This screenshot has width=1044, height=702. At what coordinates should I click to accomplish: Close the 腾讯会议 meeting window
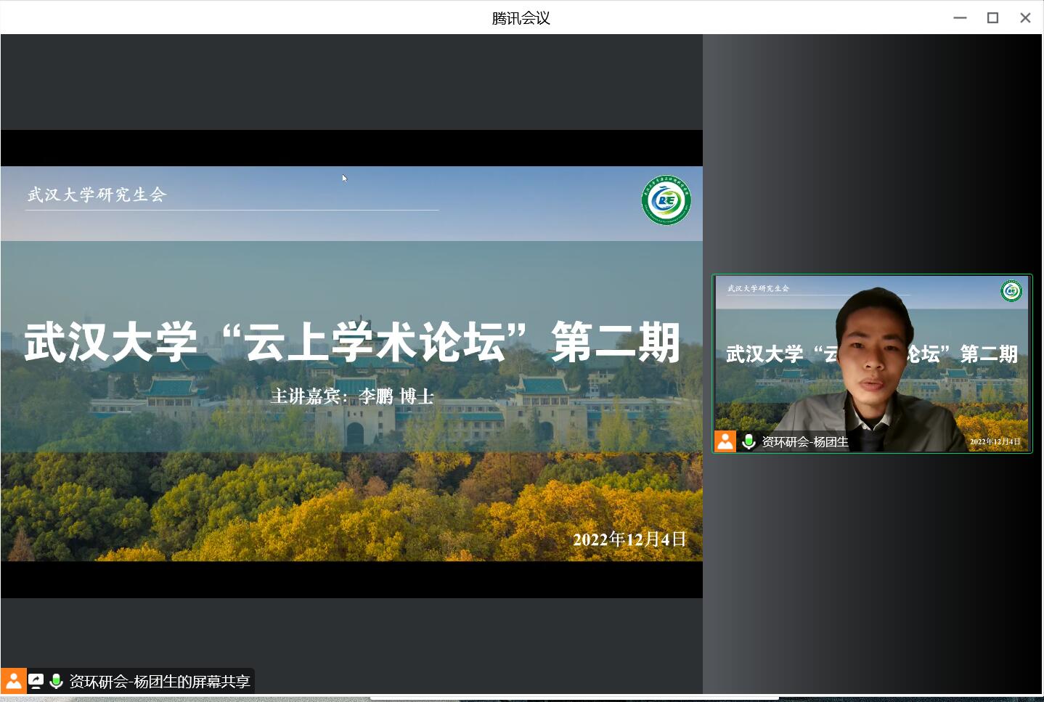[x=1025, y=17]
